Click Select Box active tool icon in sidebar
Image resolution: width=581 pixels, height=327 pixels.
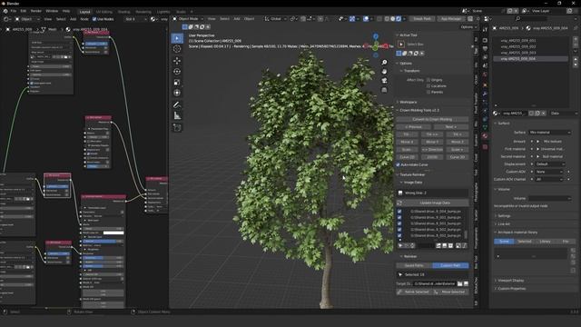pos(401,45)
